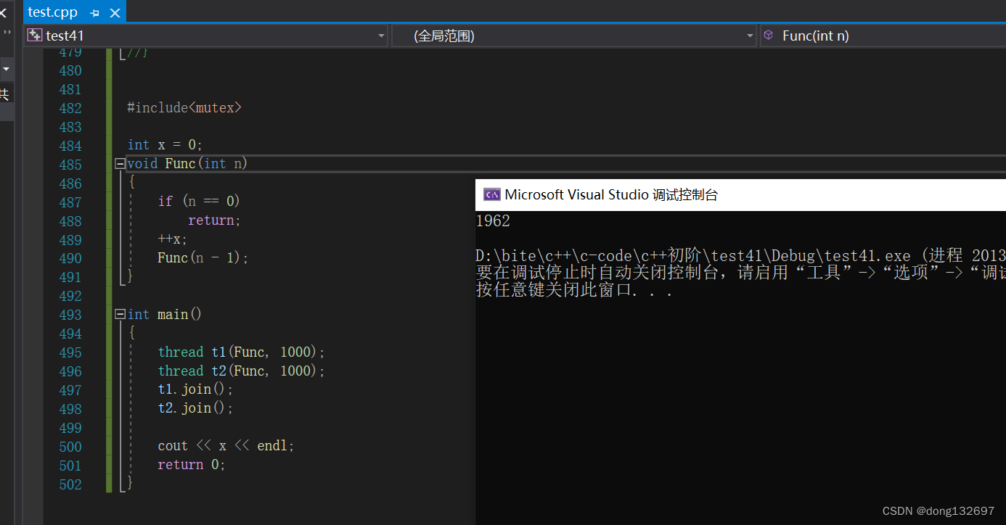Click line number 482 in the gutter
1006x525 pixels.
tap(70, 109)
